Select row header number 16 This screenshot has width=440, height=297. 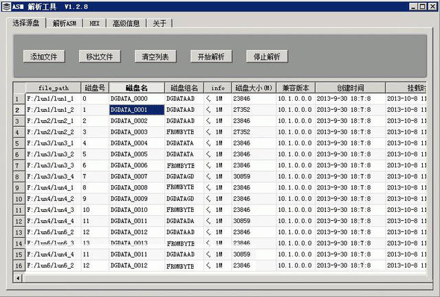click(x=19, y=265)
